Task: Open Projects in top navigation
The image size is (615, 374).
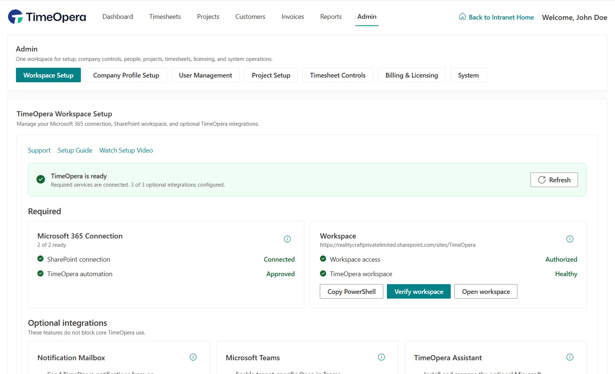Action: coord(208,17)
